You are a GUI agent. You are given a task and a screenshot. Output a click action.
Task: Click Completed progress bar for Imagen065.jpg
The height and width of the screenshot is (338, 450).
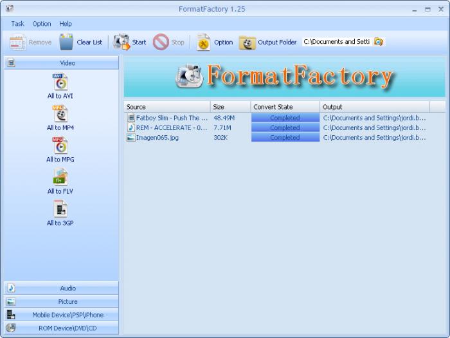285,138
